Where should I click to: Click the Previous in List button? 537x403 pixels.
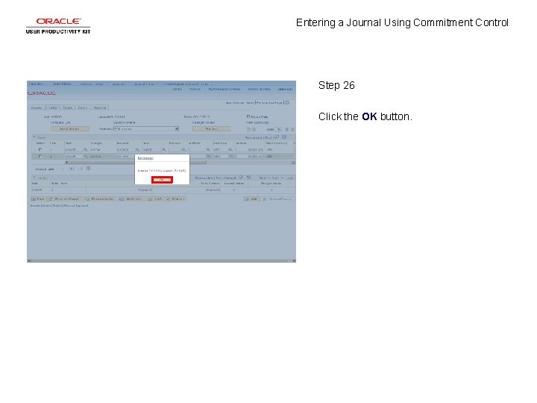click(x=100, y=199)
